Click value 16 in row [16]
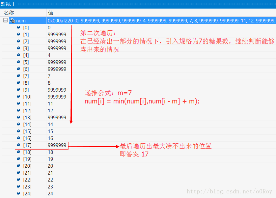Image resolution: width=276 pixels, height=198 pixels. pyautogui.click(x=50, y=138)
